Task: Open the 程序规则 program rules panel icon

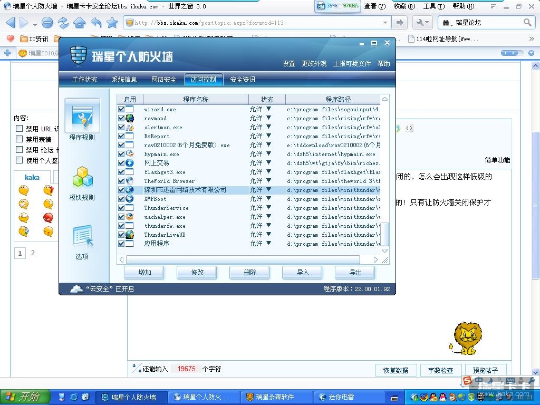Action: click(82, 115)
